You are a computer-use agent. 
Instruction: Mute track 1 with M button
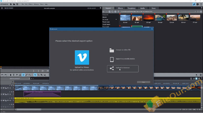4,88
